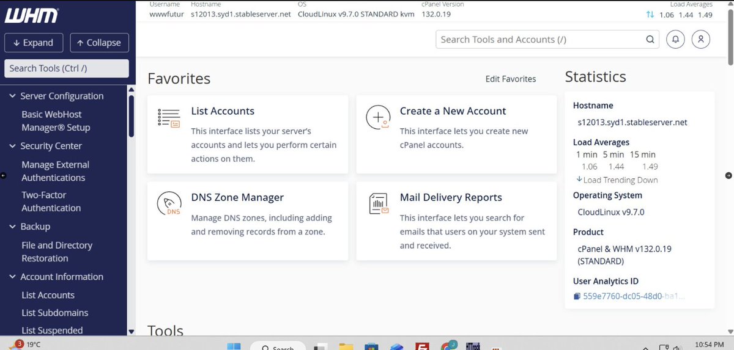Click 'CloudLinux v9.7.0' under Operating System
The image size is (734, 350).
pyautogui.click(x=611, y=213)
